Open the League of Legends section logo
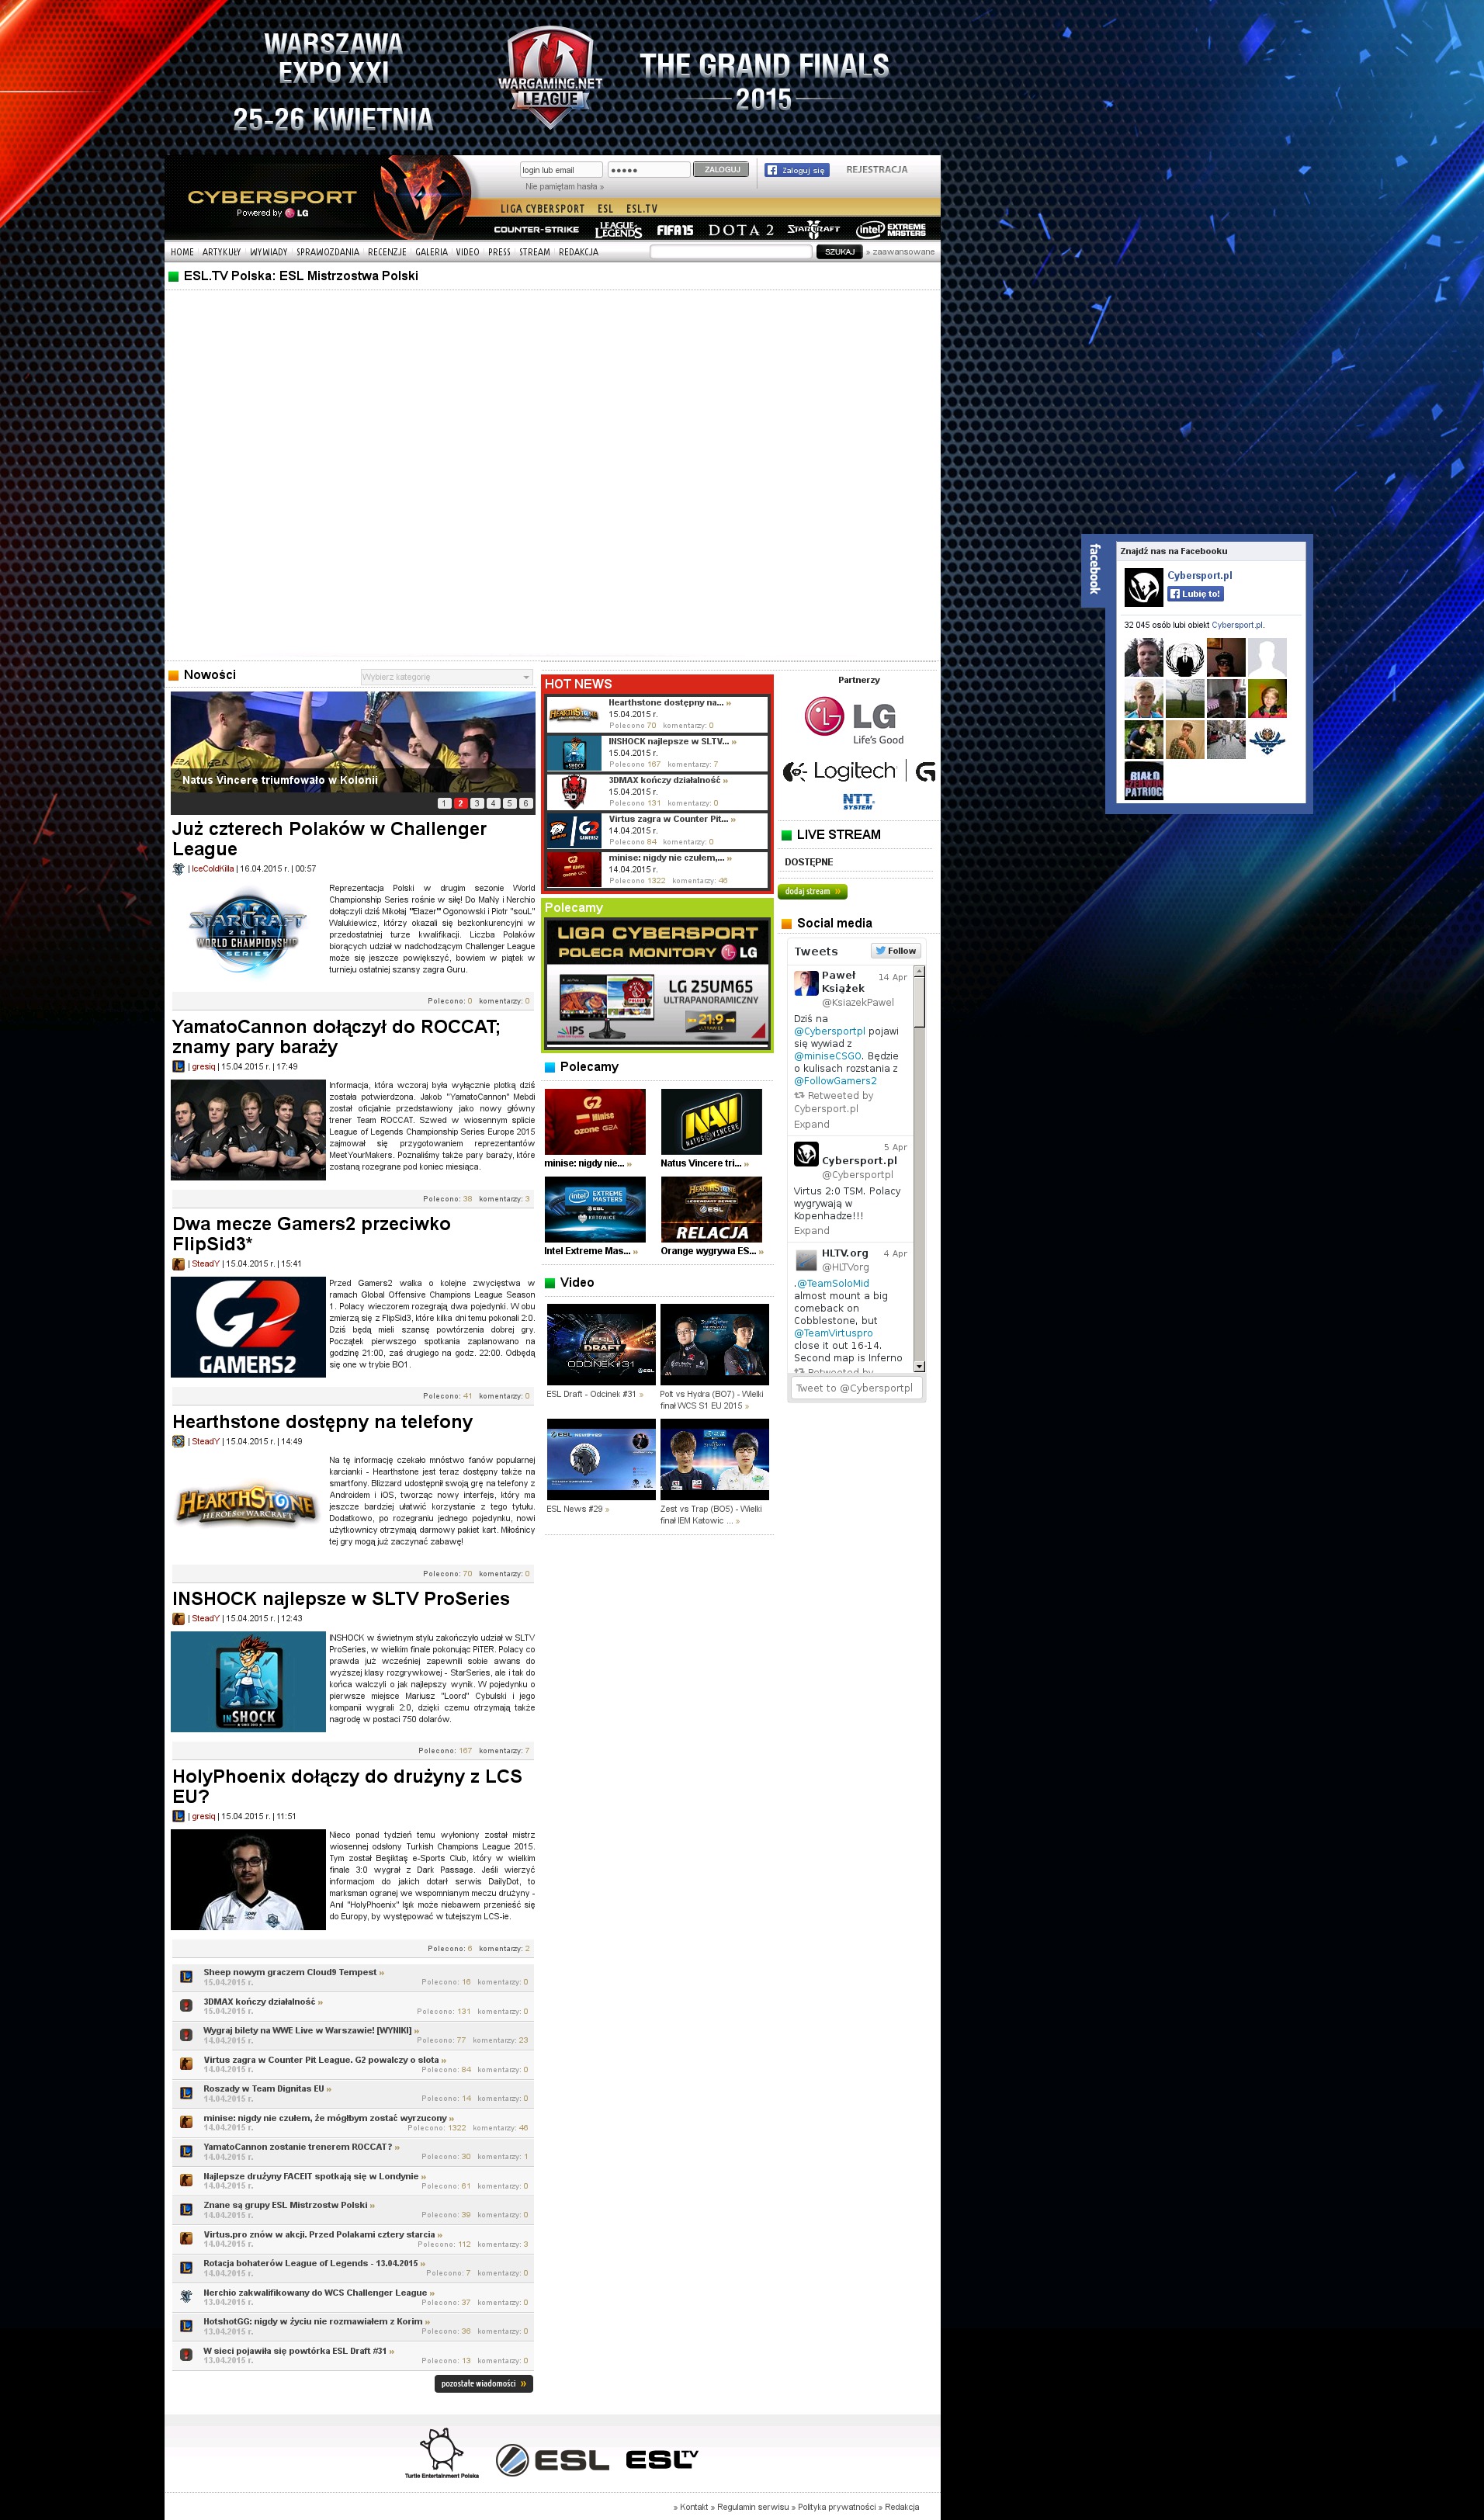 [618, 230]
